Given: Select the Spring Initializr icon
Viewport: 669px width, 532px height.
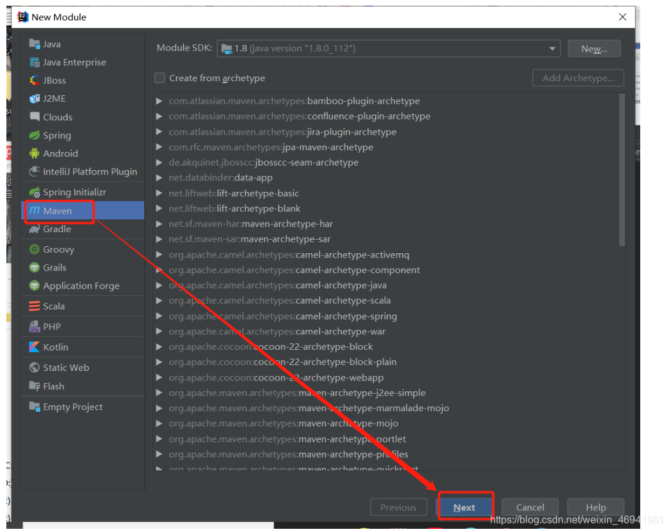Looking at the screenshot, I should (34, 192).
